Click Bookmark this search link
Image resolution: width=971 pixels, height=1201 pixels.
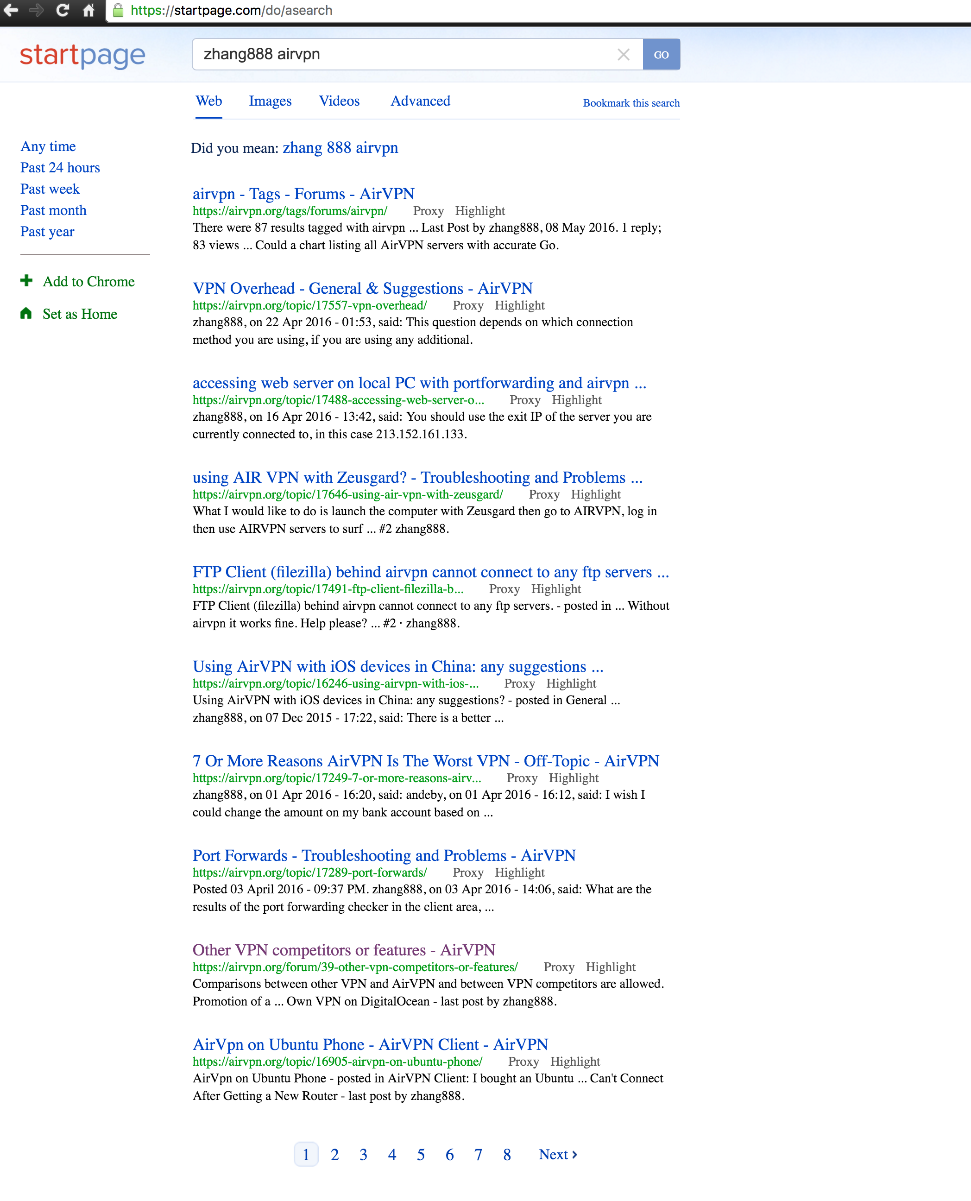[x=631, y=103]
